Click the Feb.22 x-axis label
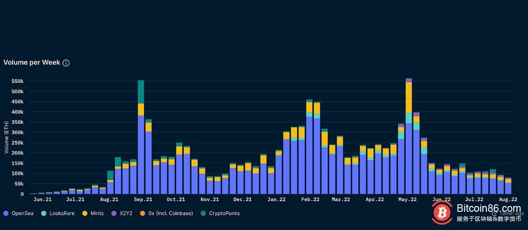 (x=310, y=200)
